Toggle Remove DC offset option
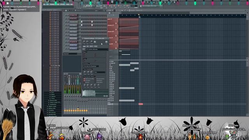 [88, 79]
